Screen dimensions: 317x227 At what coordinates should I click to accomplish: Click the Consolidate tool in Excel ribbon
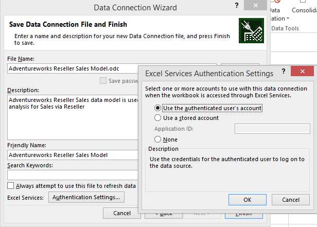click(x=304, y=6)
